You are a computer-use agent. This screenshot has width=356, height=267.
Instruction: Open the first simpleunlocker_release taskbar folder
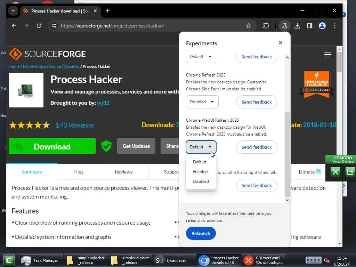coord(86,260)
